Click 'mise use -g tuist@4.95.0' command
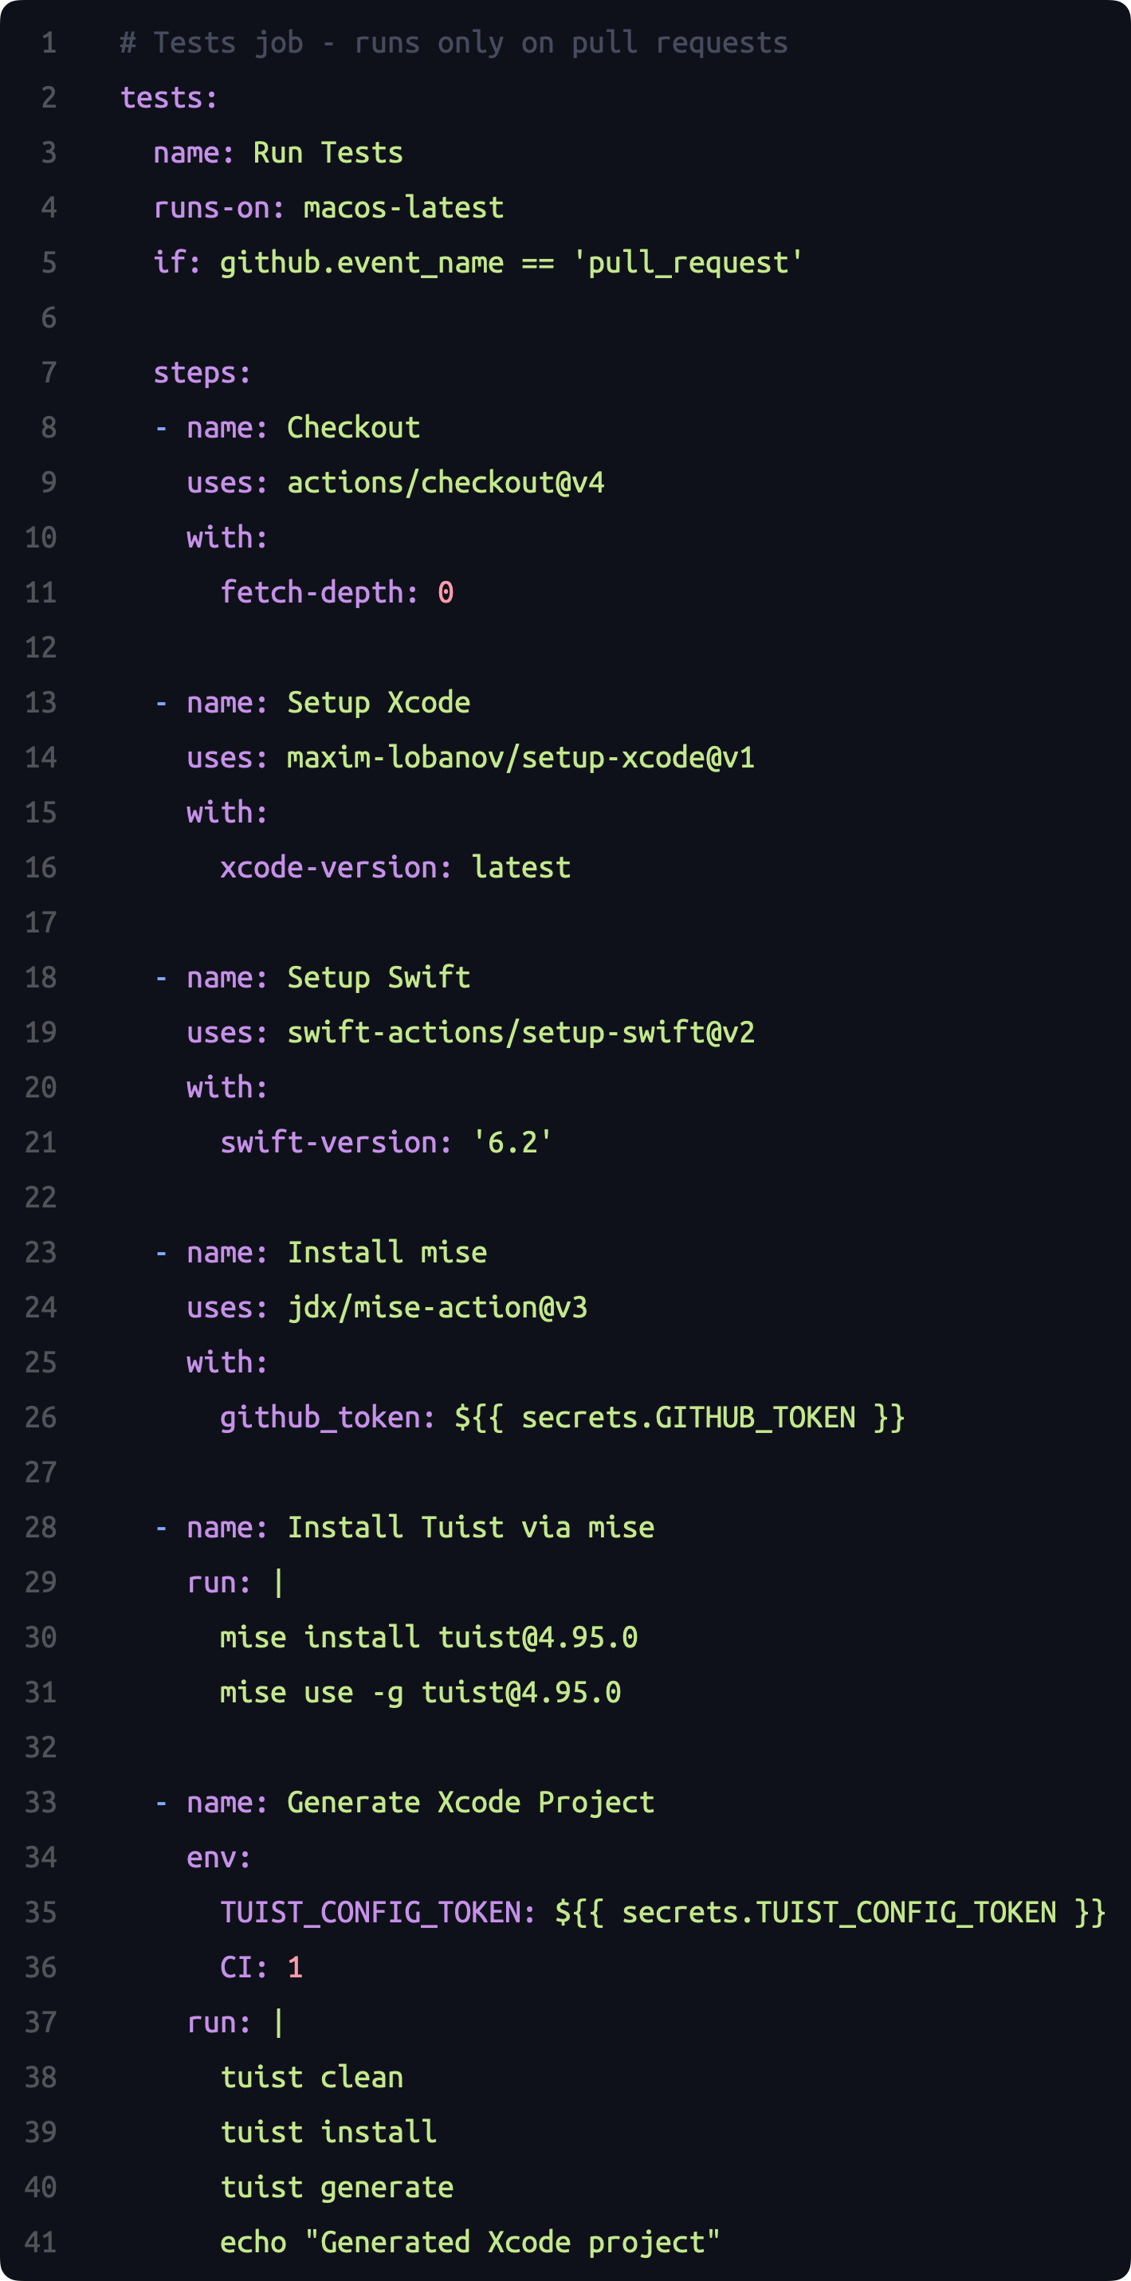This screenshot has width=1131, height=2281. 421,1692
